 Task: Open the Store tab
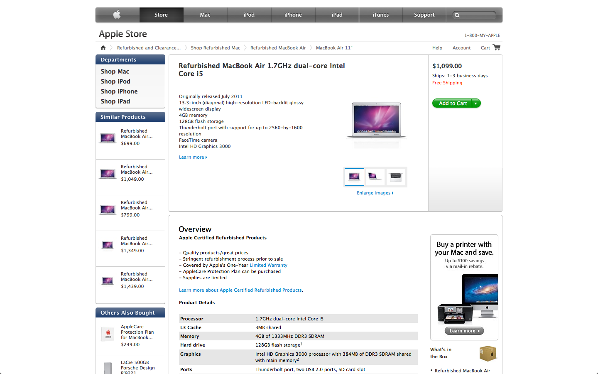(161, 15)
